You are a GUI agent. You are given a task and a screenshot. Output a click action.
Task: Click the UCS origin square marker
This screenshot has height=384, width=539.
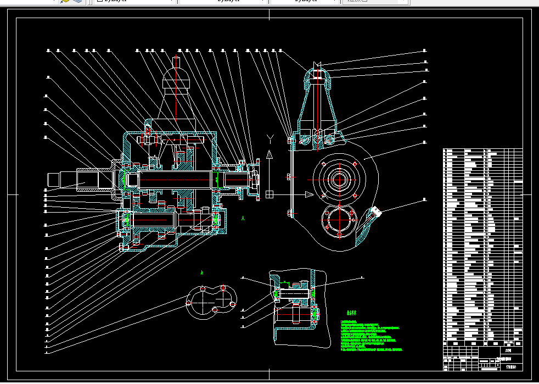click(269, 195)
